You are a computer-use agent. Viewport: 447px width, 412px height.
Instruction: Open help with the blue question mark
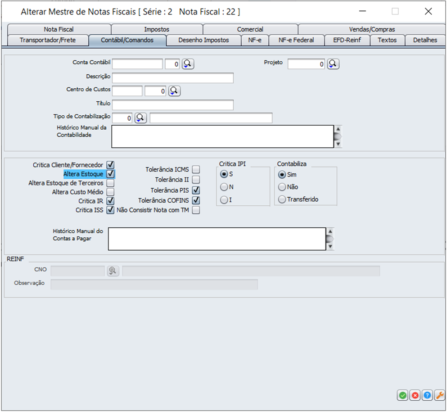tap(427, 395)
